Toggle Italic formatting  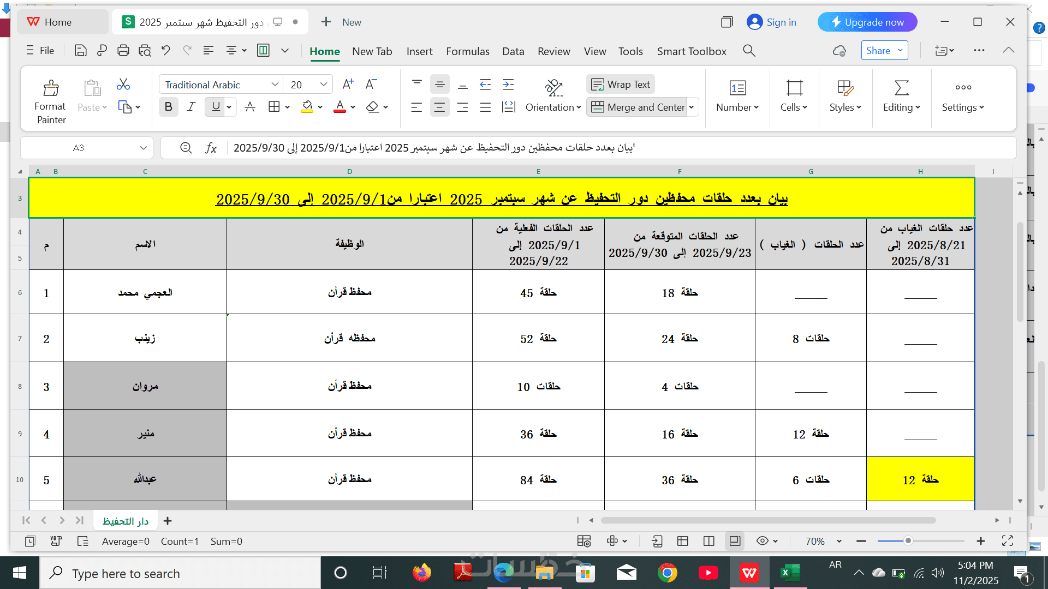[x=191, y=107]
